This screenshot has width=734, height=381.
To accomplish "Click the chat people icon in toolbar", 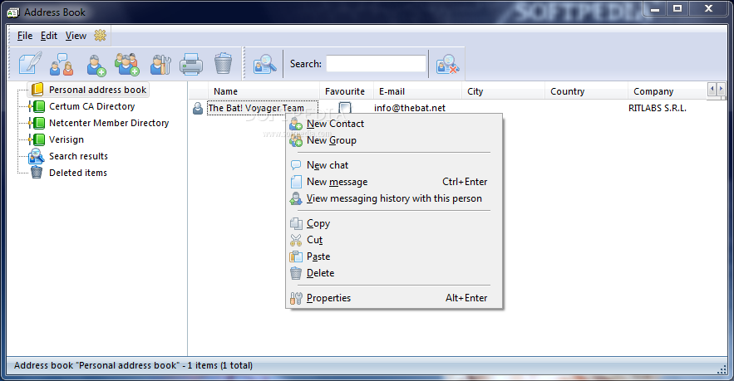I will 62,64.
